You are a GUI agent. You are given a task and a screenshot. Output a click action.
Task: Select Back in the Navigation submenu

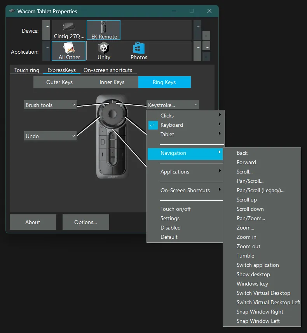click(262, 153)
